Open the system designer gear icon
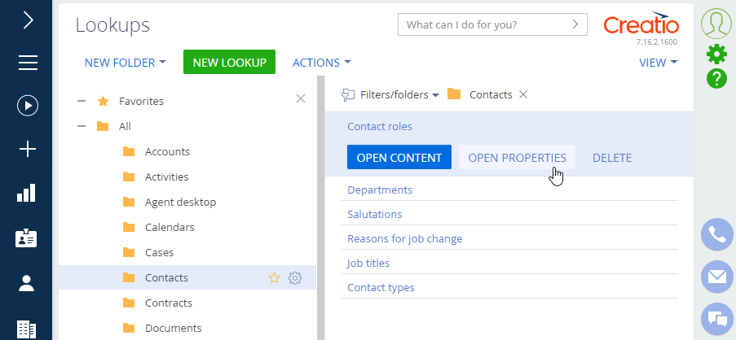This screenshot has width=736, height=340. [716, 54]
